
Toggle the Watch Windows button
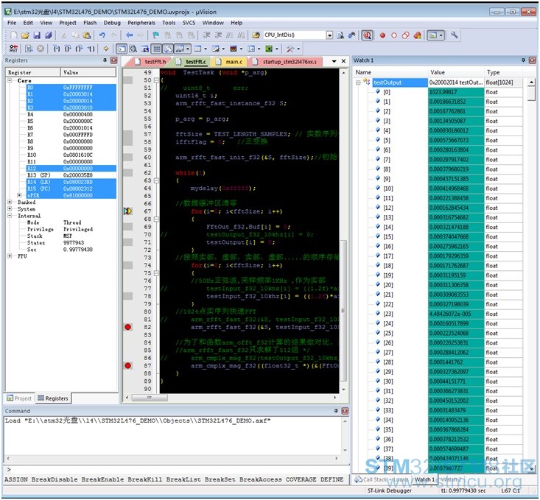click(x=180, y=49)
